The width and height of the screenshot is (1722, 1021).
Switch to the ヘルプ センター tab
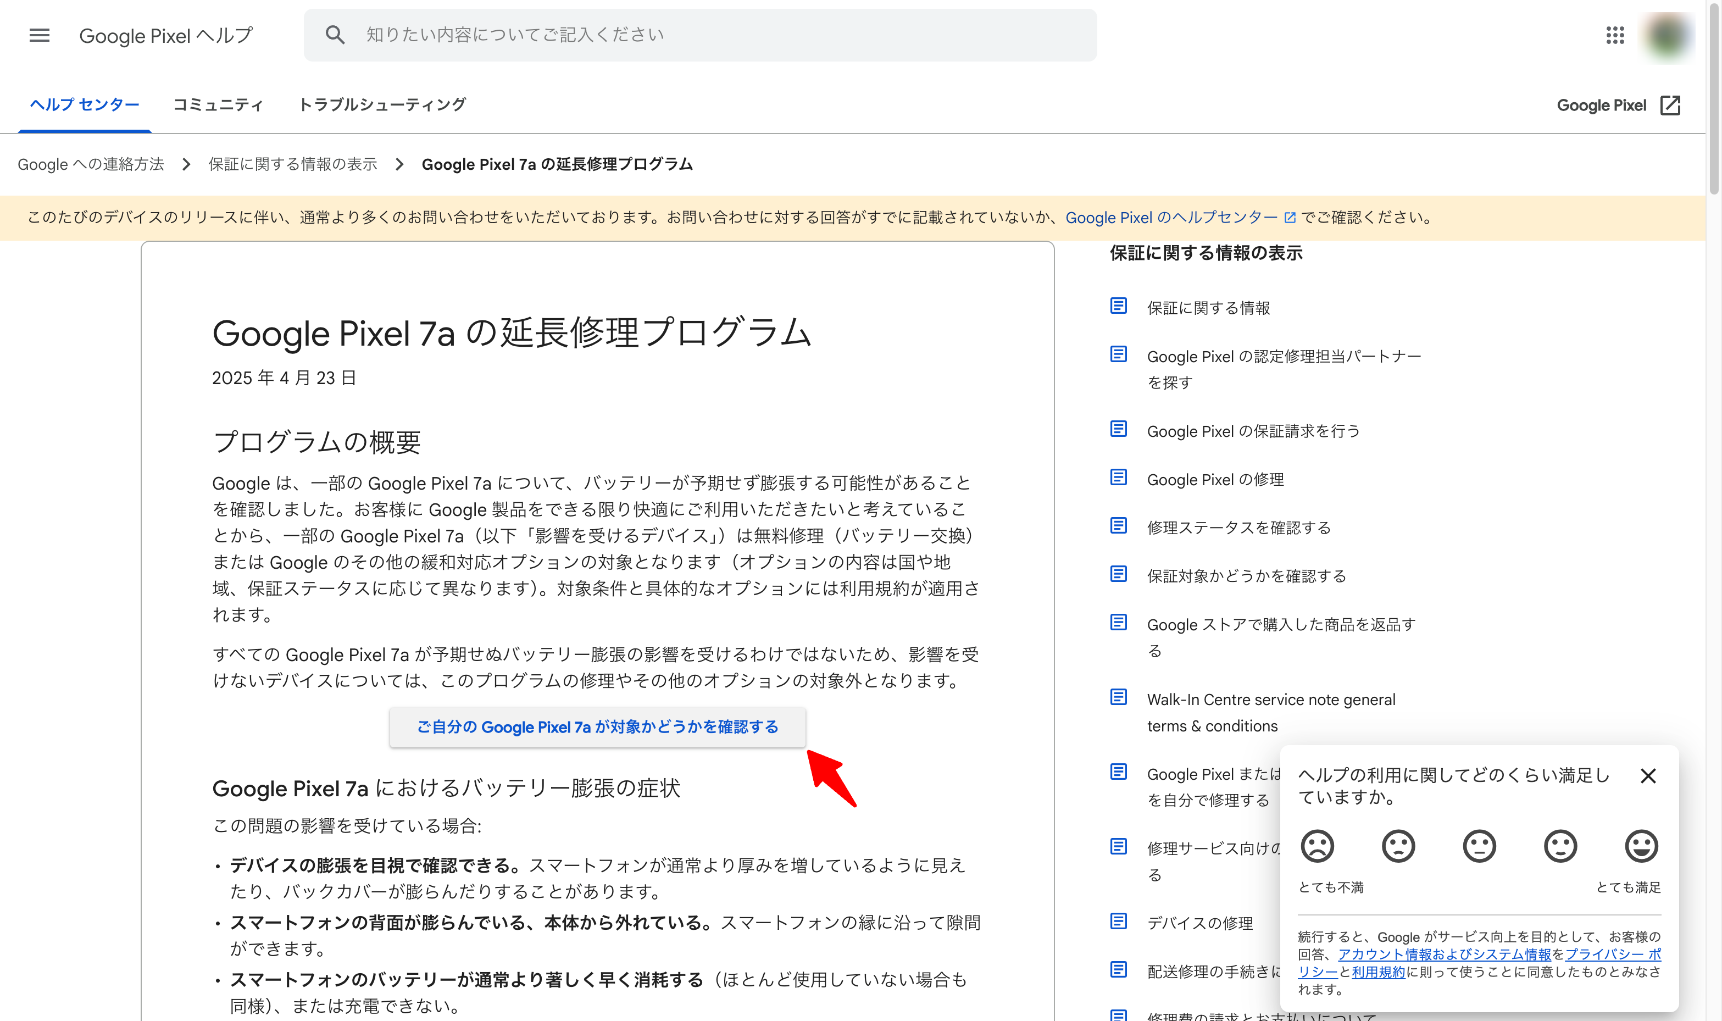pyautogui.click(x=85, y=104)
